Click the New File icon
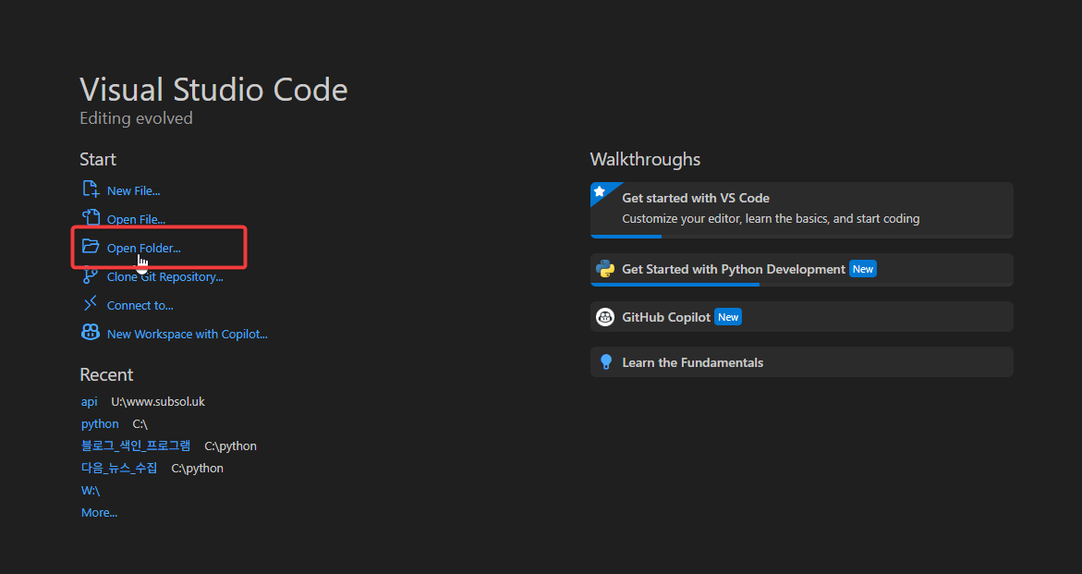 pyautogui.click(x=91, y=189)
